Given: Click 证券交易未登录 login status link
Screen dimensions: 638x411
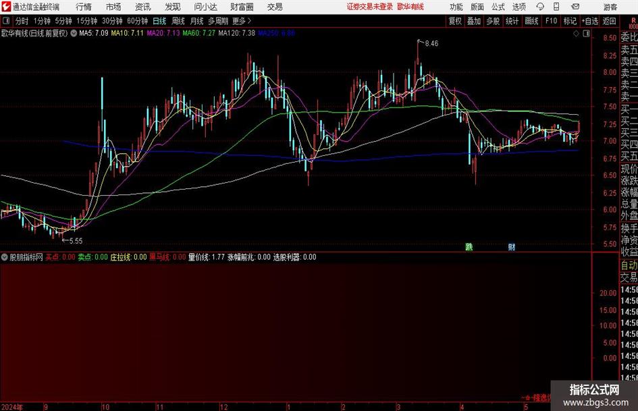Looking at the screenshot, I should click(x=370, y=7).
